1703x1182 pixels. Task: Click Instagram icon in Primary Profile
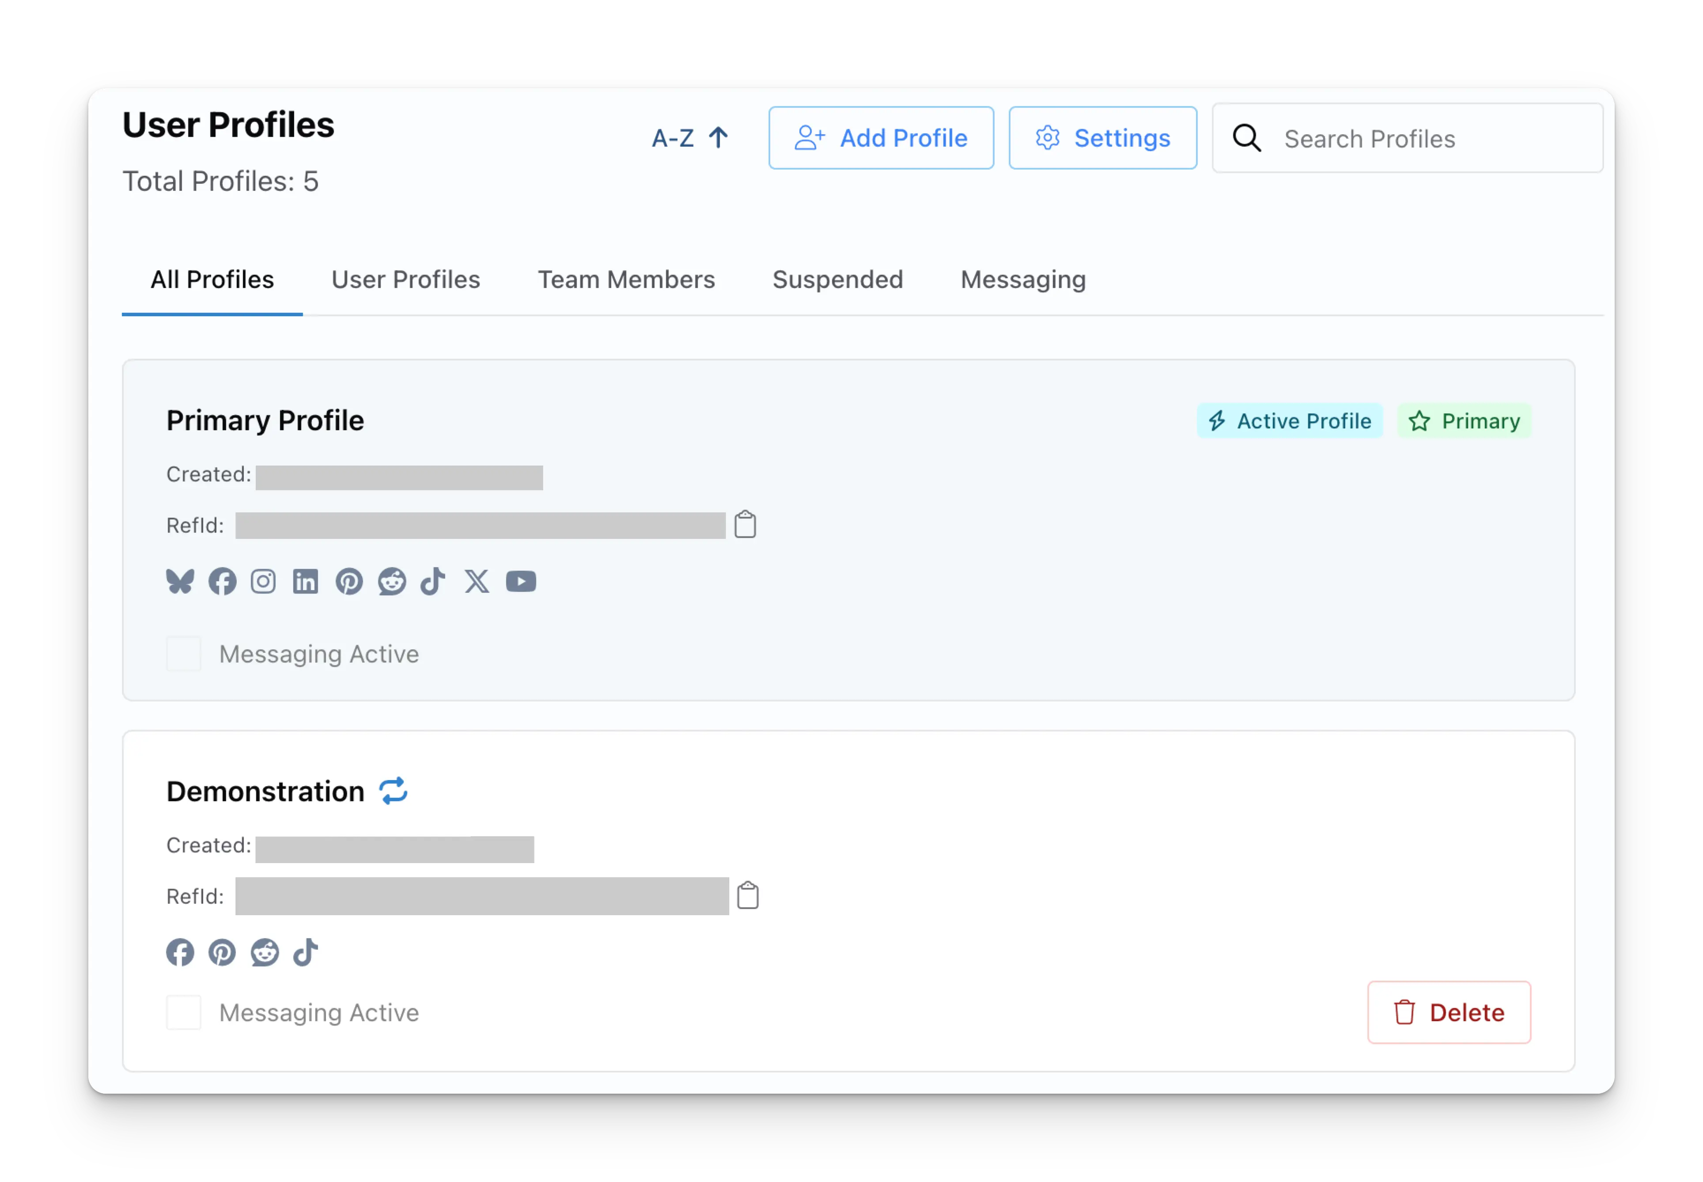point(264,581)
